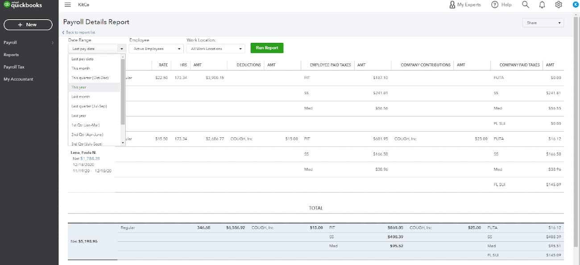Click the user avatar in the top right

pos(575,4)
